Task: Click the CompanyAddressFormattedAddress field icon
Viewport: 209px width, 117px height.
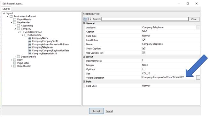Action: [x=30, y=44]
